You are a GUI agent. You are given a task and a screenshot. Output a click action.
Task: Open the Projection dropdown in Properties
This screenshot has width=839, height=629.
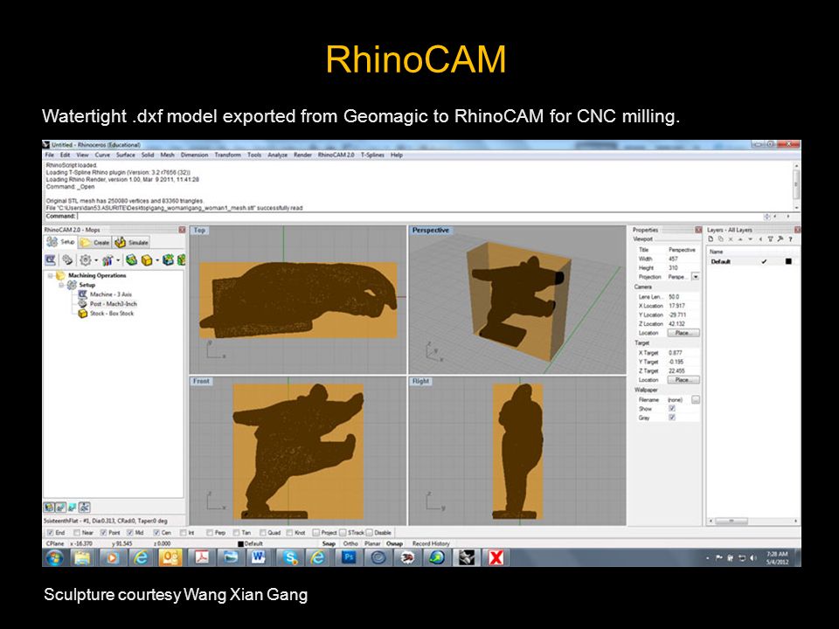(x=695, y=277)
